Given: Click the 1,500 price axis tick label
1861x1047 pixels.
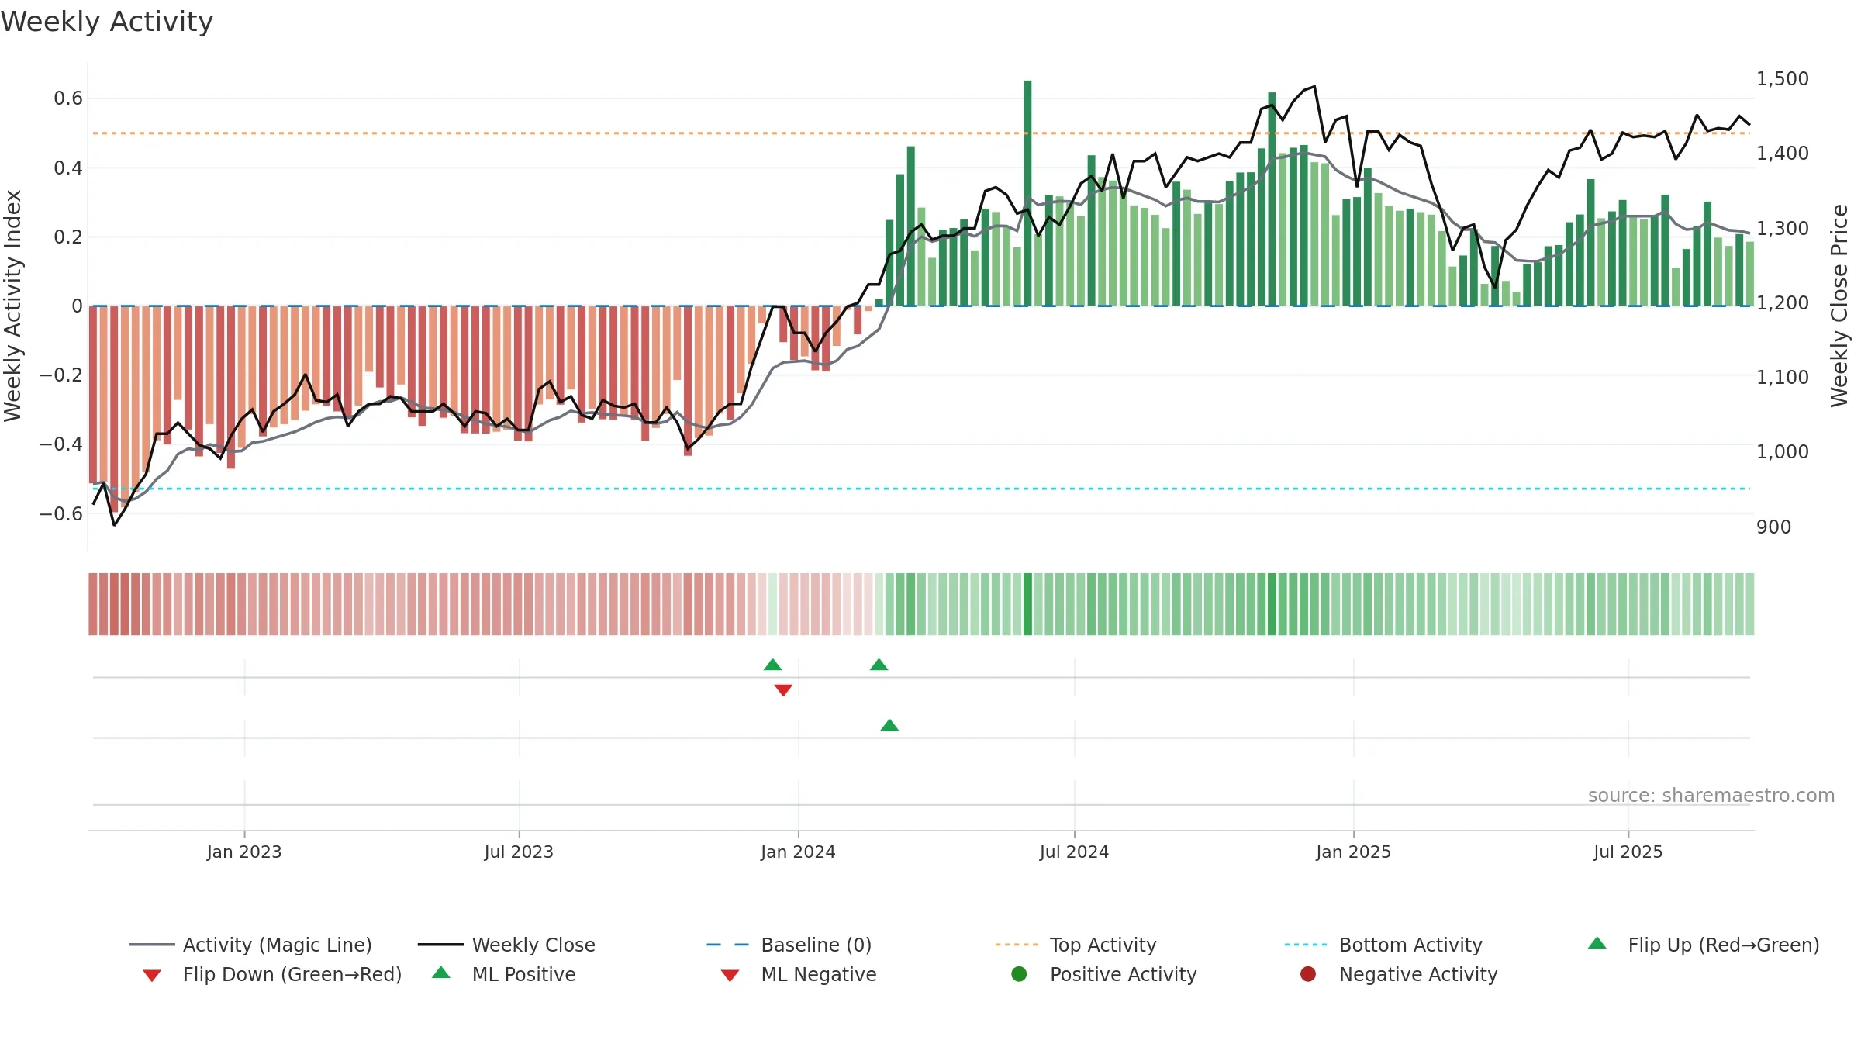Looking at the screenshot, I should (x=1782, y=79).
